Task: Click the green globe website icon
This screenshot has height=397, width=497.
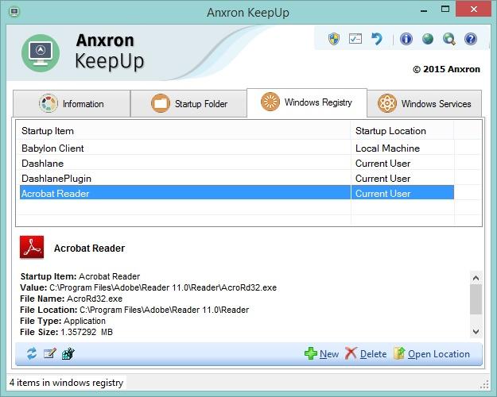Action: pos(428,39)
